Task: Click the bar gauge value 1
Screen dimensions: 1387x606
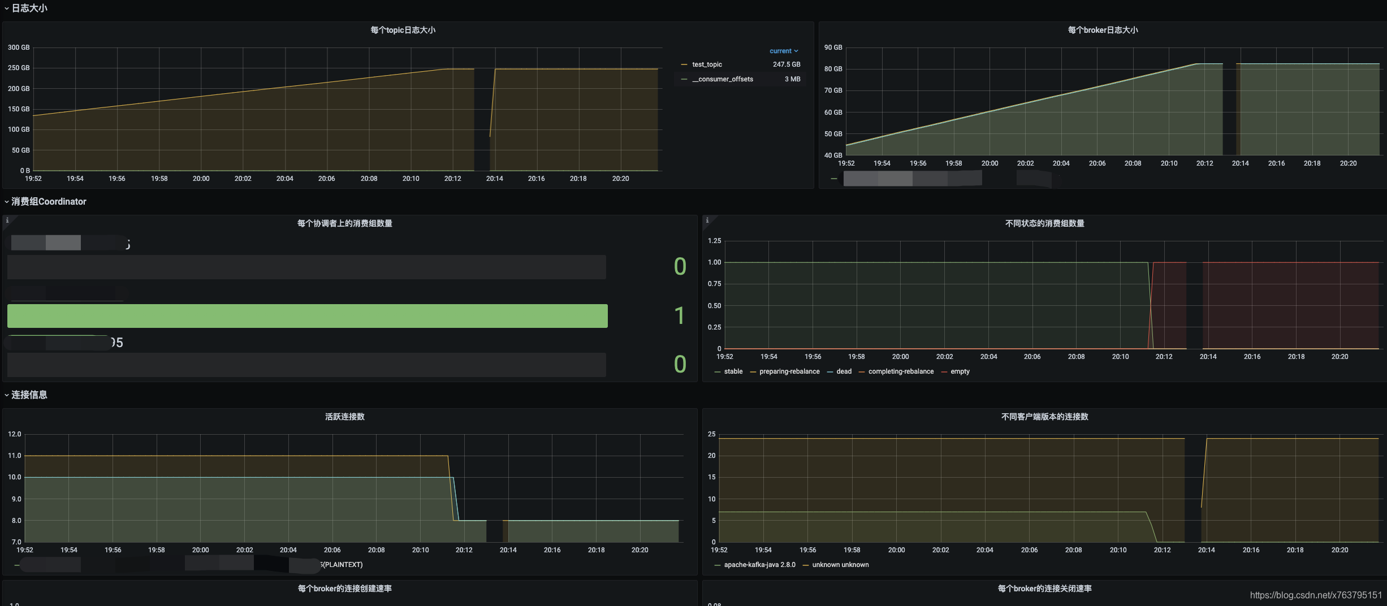Action: (680, 315)
